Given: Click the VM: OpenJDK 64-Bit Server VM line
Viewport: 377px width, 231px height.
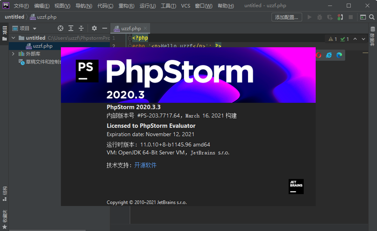Looking at the screenshot, I should point(168,152).
